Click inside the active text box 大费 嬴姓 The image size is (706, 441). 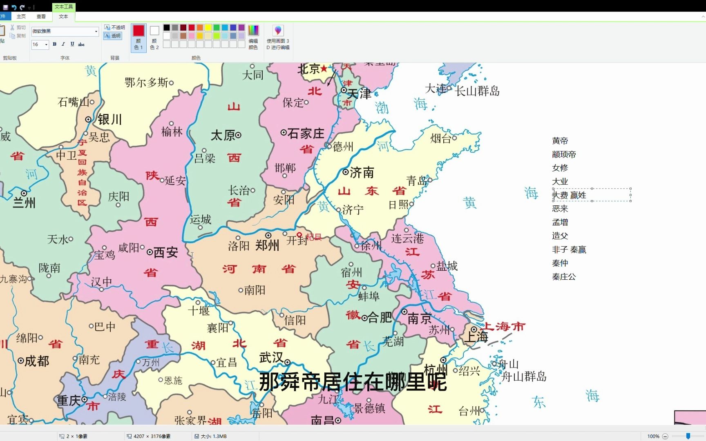pyautogui.click(x=592, y=195)
